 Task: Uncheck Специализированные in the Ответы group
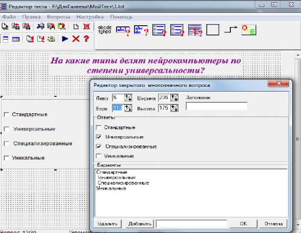(99, 146)
